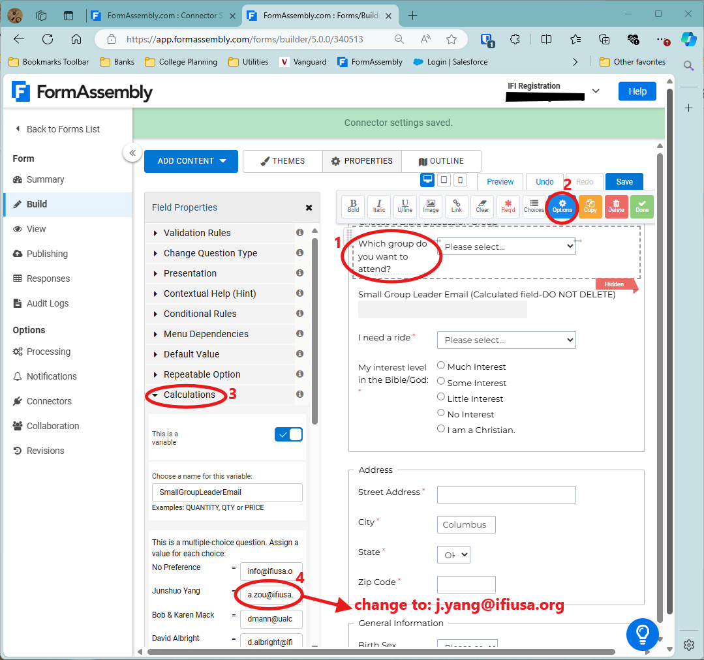Image resolution: width=704 pixels, height=660 pixels.
Task: Click the orange Copy field icon
Action: 590,206
